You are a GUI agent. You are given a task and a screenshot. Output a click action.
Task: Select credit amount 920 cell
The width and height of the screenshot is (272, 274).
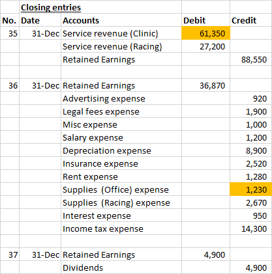pyautogui.click(x=250, y=98)
